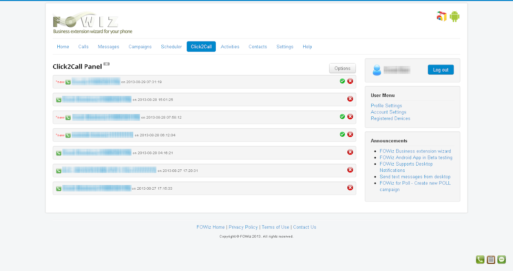The image size is (513, 271).
Task: Open the Calls tab
Action: click(x=83, y=47)
